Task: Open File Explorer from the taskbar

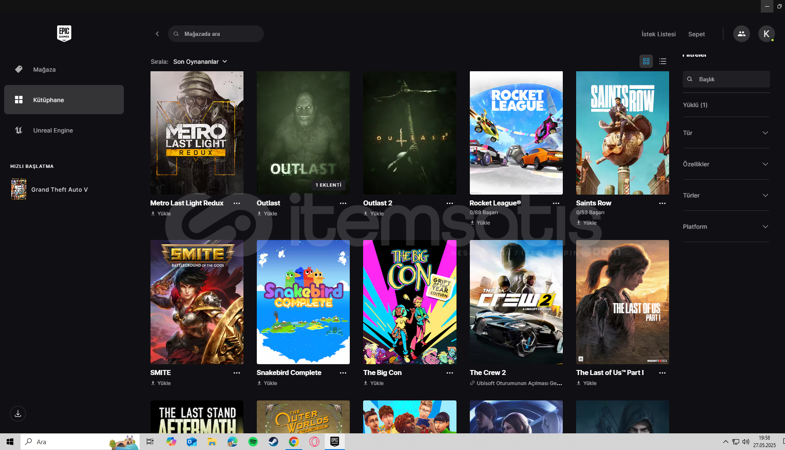Action: (x=212, y=442)
